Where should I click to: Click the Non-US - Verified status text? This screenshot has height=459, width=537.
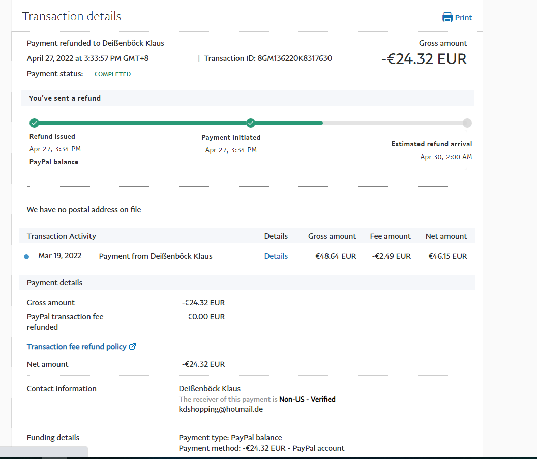pyautogui.click(x=307, y=399)
